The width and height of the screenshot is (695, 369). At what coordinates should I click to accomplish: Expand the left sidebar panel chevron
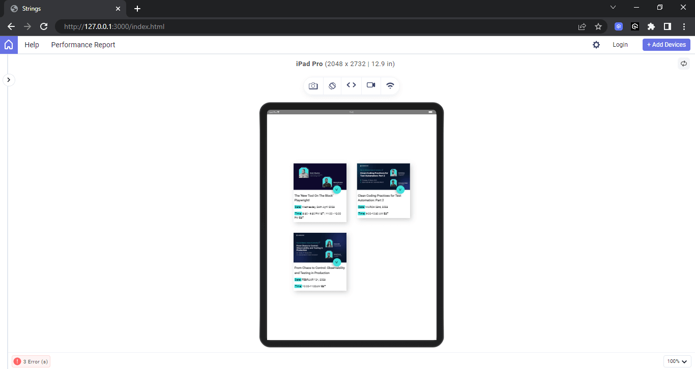(x=9, y=80)
